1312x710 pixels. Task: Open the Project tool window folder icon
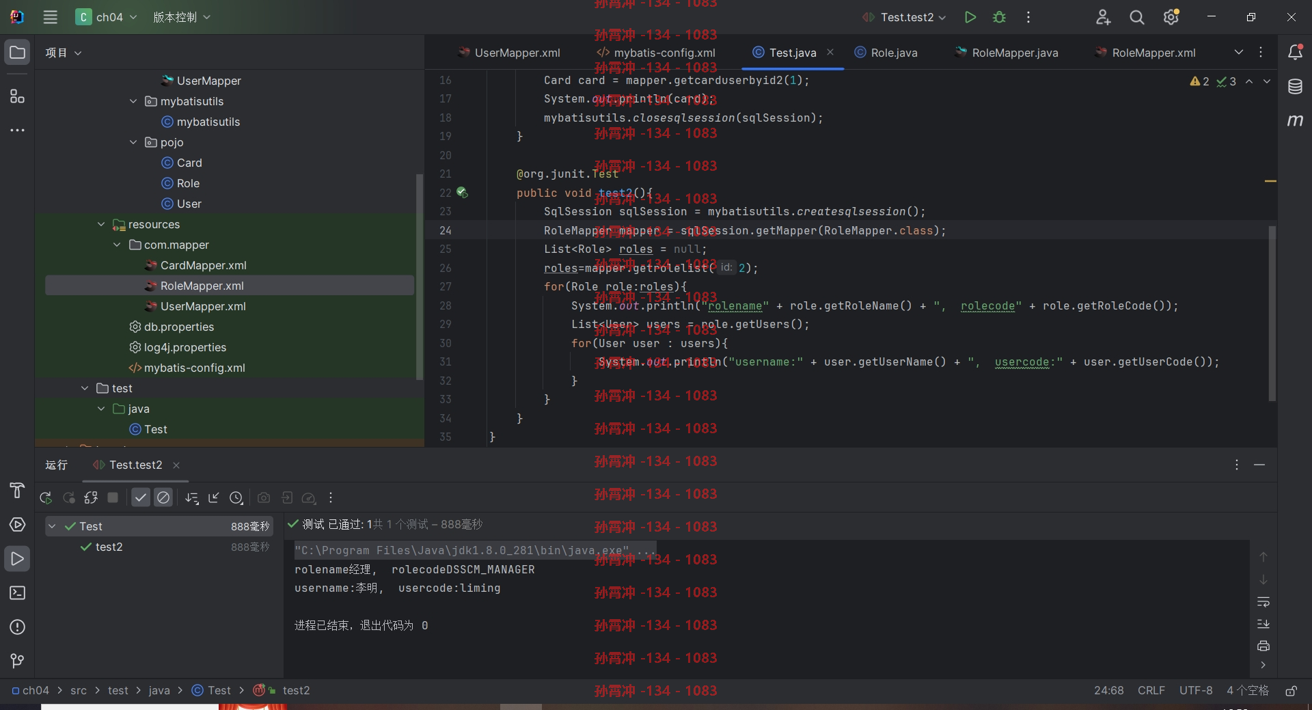coord(17,53)
